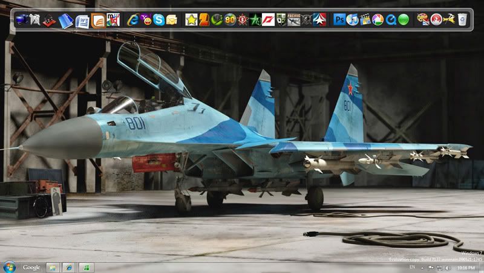Image resolution: width=484 pixels, height=273 pixels.
Task: Open the yellow tools icon in dock
Action: pyautogui.click(x=449, y=19)
